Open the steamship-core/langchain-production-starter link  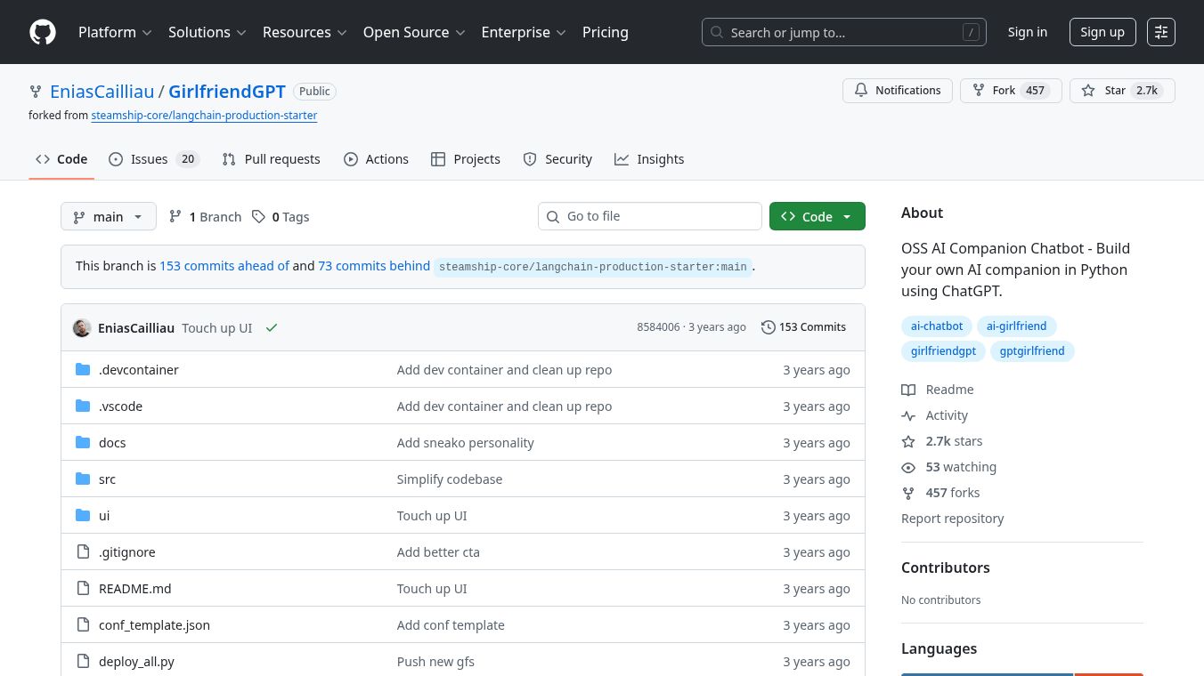tap(204, 116)
